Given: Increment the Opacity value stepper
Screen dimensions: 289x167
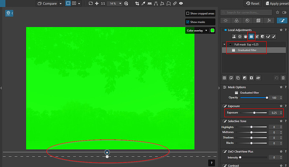Looking at the screenshot, I should tap(281, 97).
